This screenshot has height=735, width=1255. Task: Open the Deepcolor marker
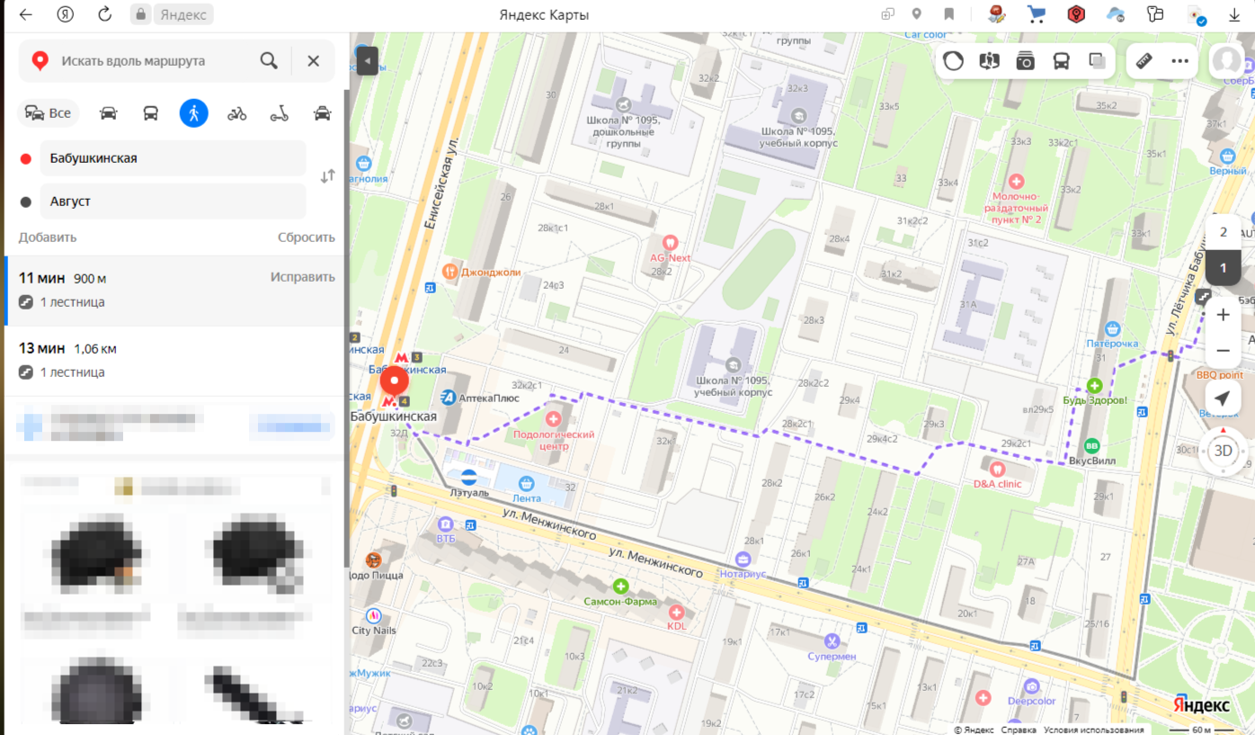(x=1031, y=686)
